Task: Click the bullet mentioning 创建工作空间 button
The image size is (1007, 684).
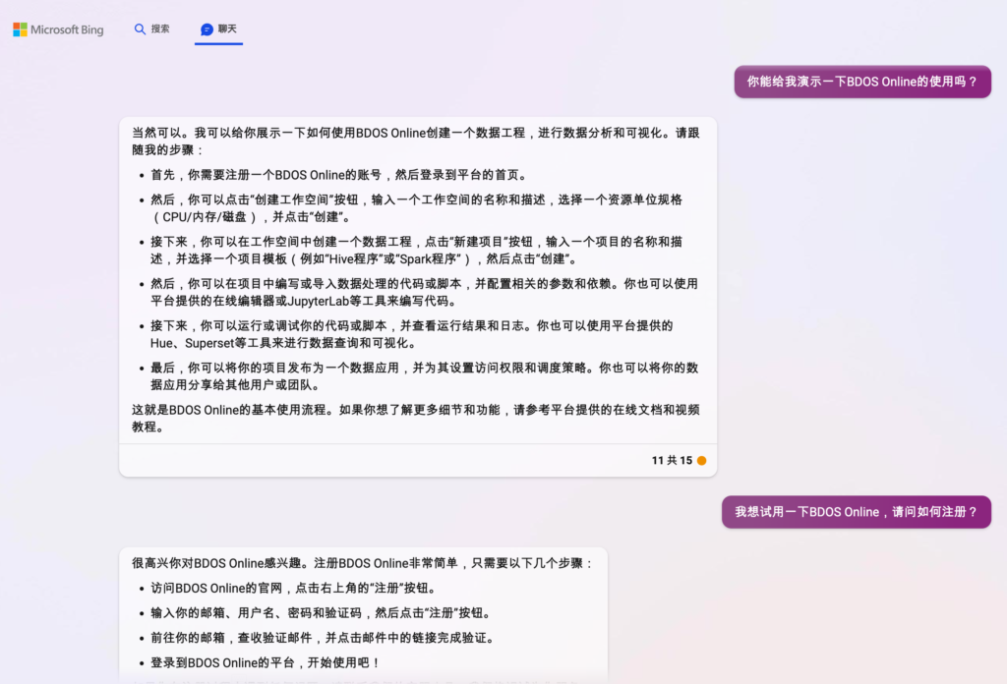Action: click(x=416, y=208)
